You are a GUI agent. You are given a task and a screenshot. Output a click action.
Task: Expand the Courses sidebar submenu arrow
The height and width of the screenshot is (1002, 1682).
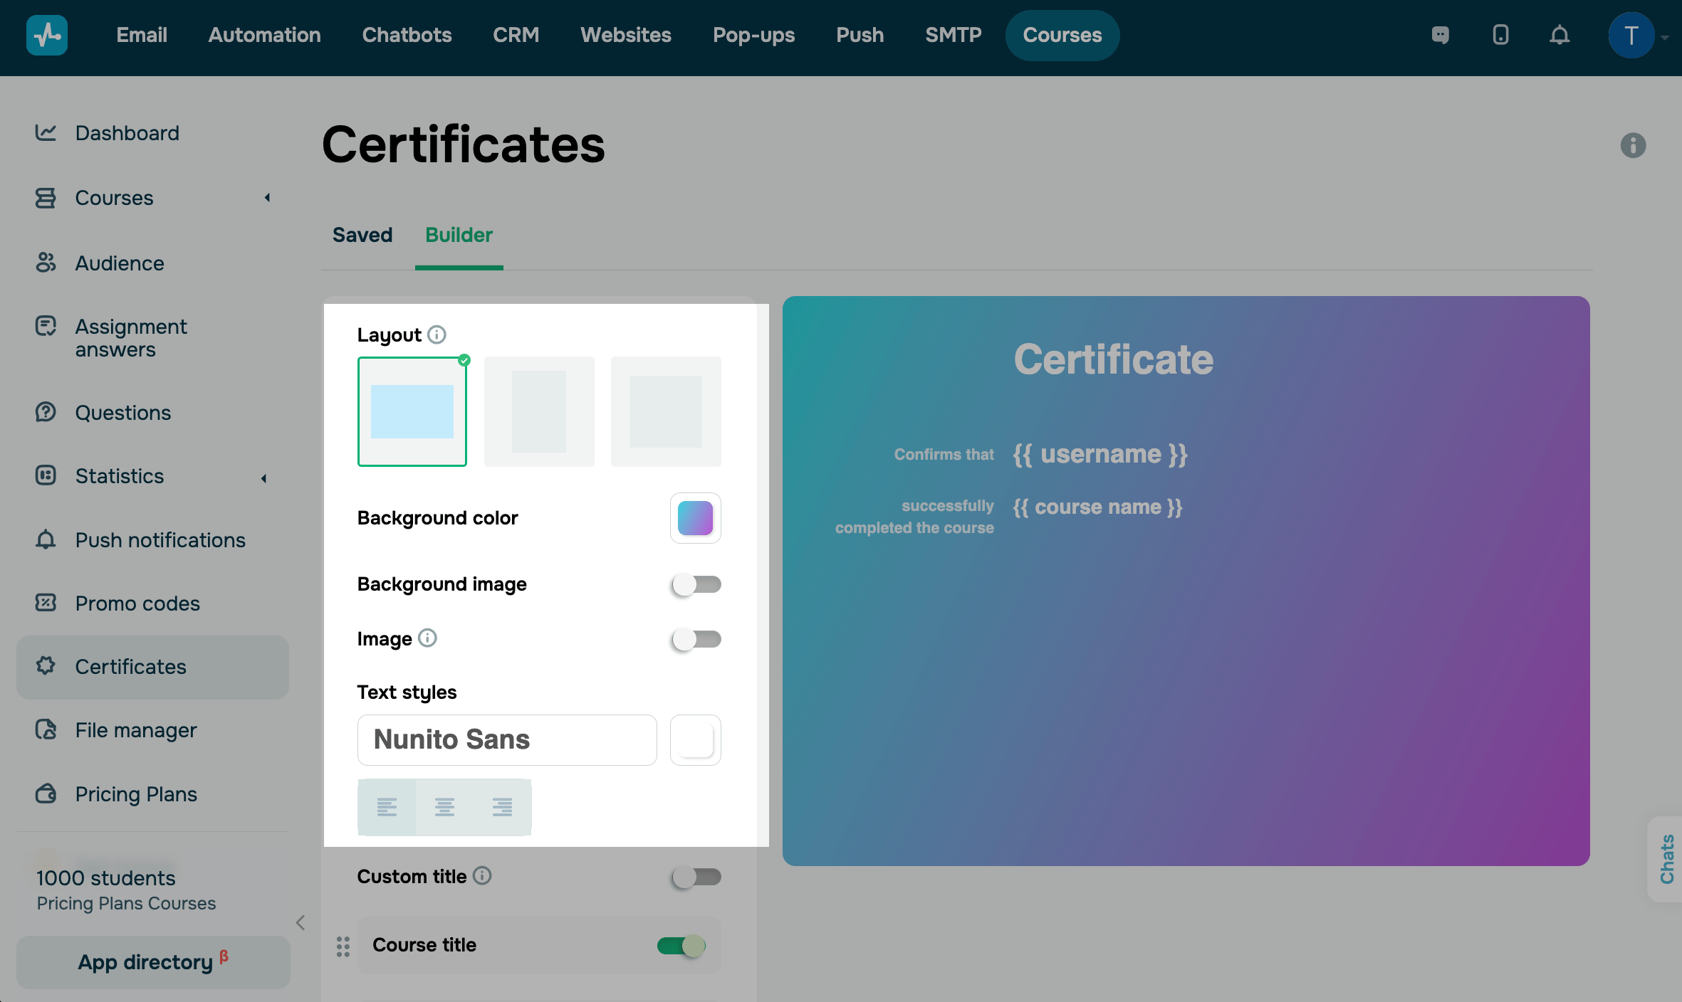[267, 198]
